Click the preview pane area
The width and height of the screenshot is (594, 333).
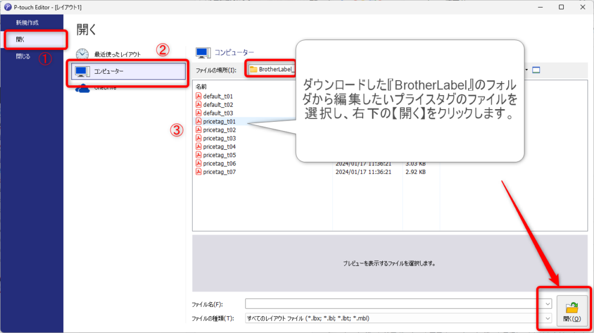tap(390, 263)
